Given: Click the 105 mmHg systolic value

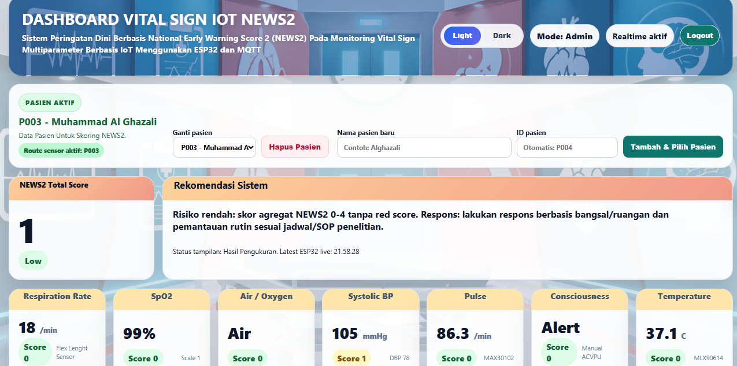Looking at the screenshot, I should click(x=359, y=334).
